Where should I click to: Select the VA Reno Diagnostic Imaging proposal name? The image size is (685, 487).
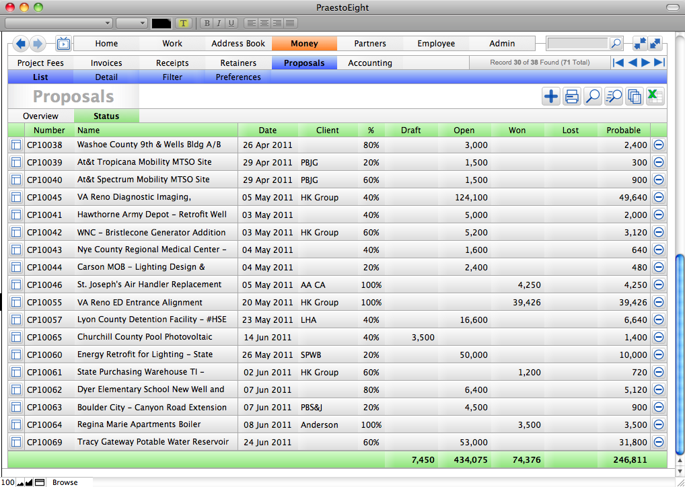(x=134, y=197)
